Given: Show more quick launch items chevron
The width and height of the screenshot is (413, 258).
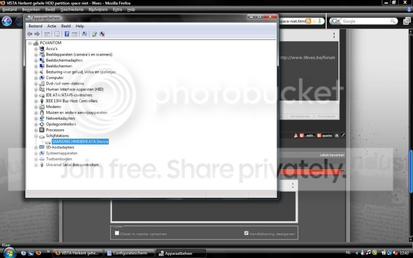Looking at the screenshot, I should click(48, 252).
